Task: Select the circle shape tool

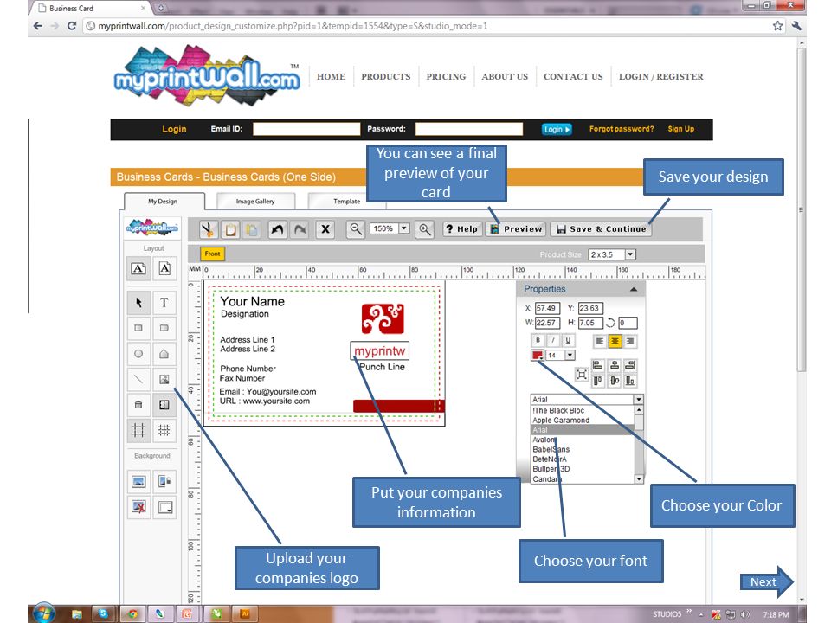Action: pos(138,353)
